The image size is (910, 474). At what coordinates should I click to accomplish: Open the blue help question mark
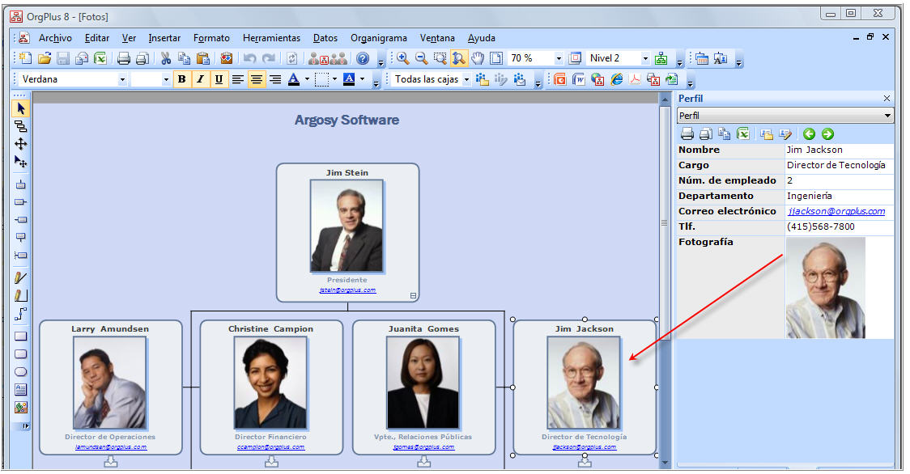(x=363, y=58)
